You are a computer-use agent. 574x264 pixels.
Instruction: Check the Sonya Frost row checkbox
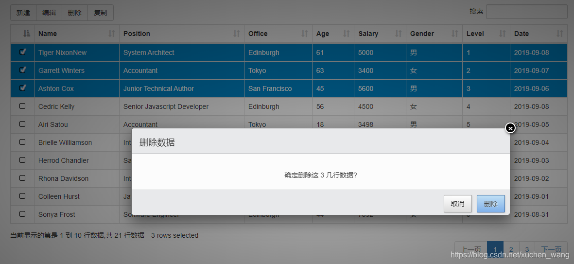click(22, 214)
